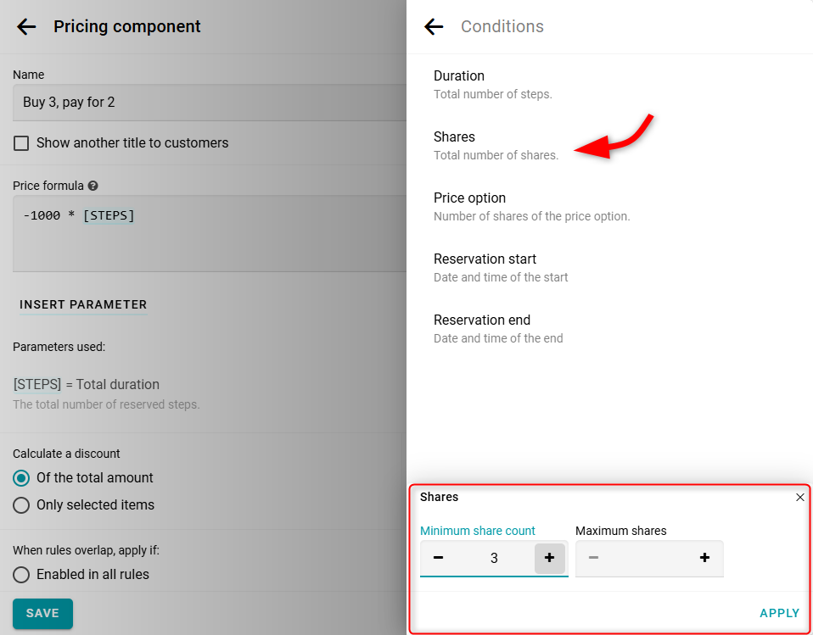Choose Enabled in all rules

point(21,575)
